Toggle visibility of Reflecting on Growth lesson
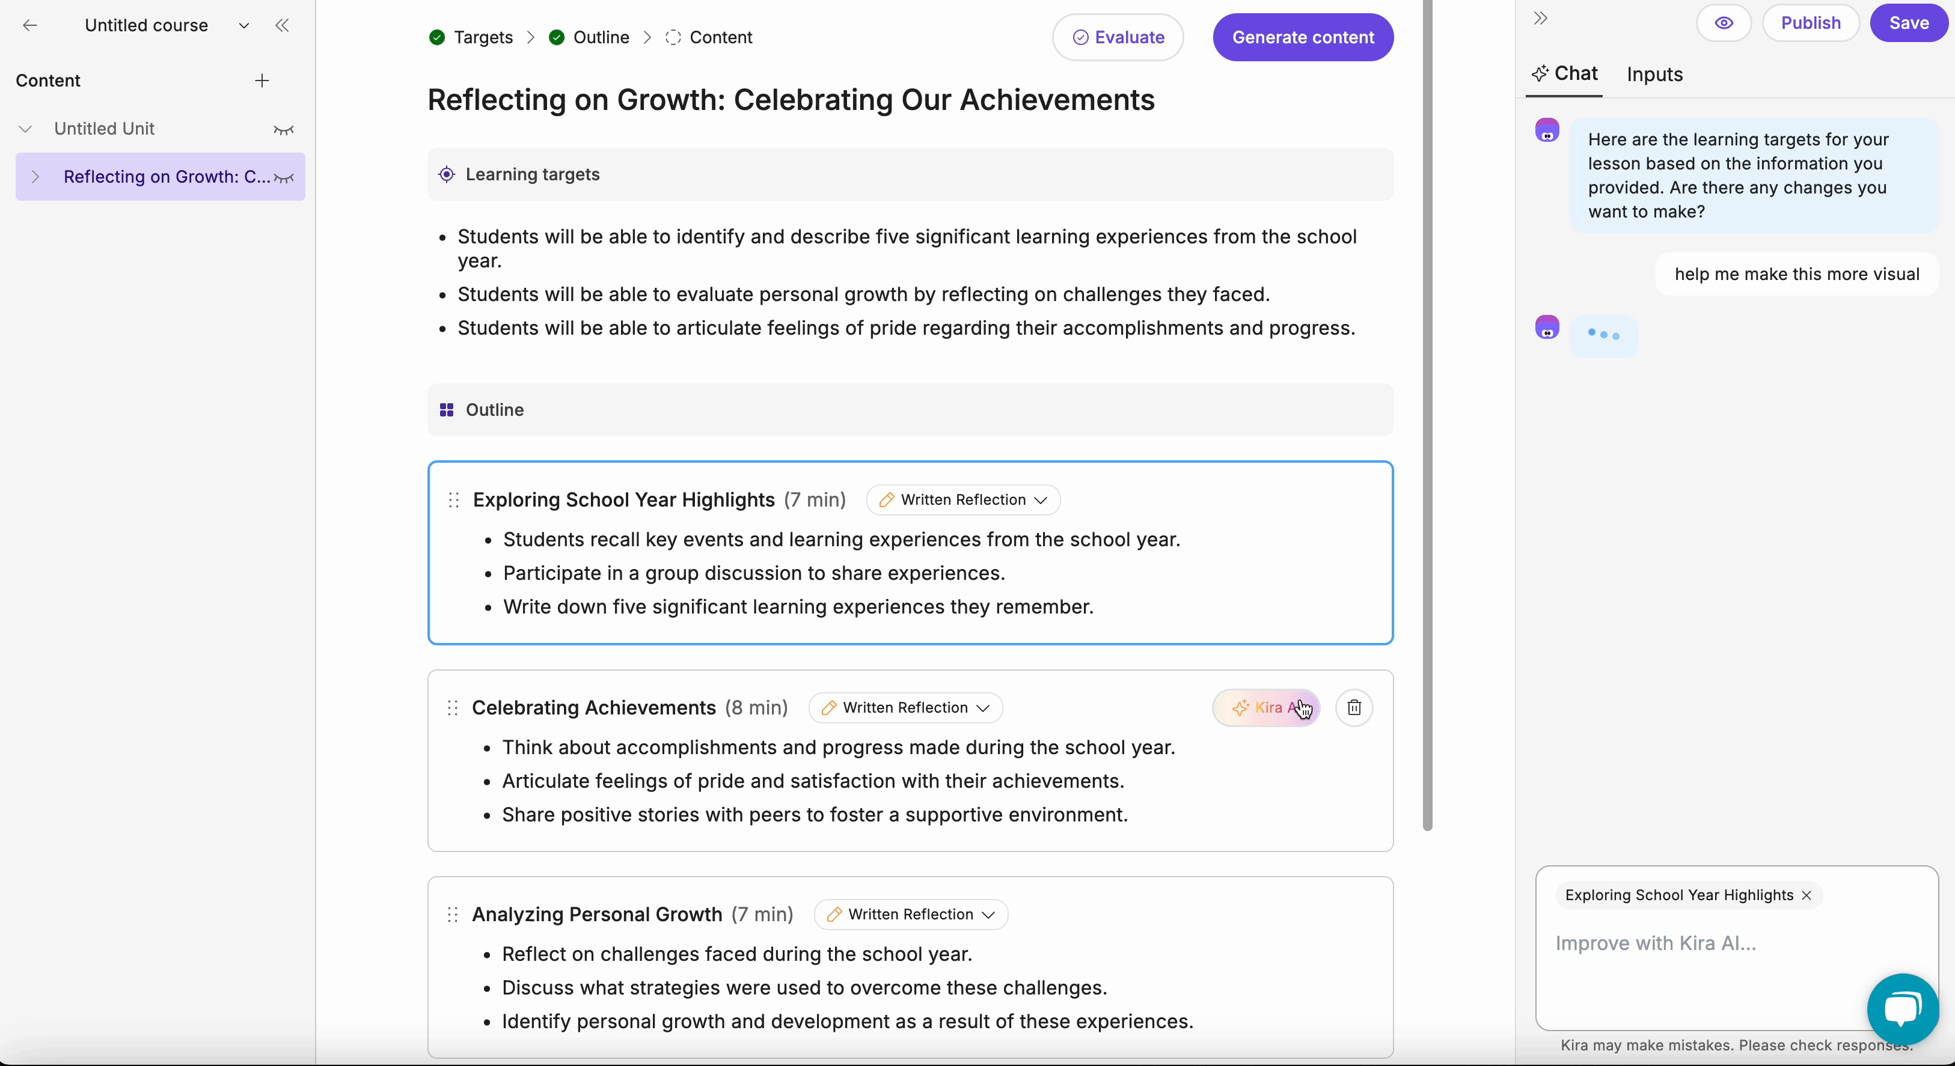Image resolution: width=1955 pixels, height=1066 pixels. [x=284, y=177]
